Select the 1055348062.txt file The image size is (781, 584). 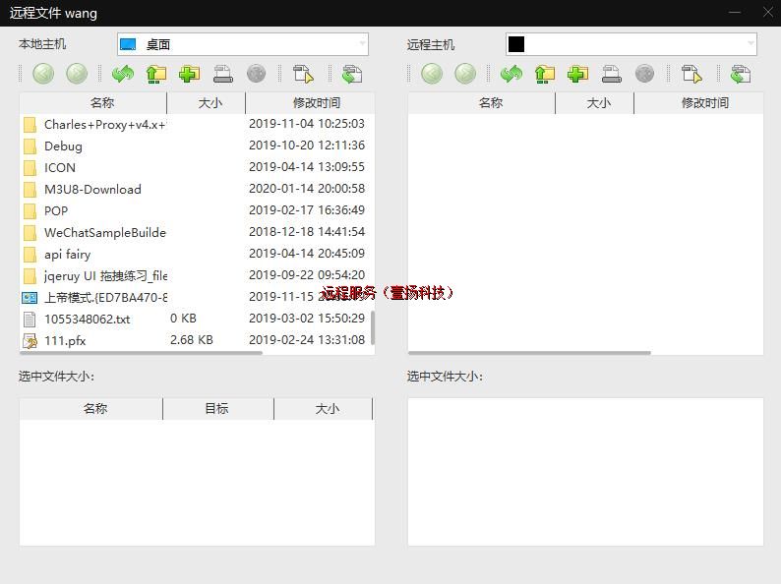point(87,319)
